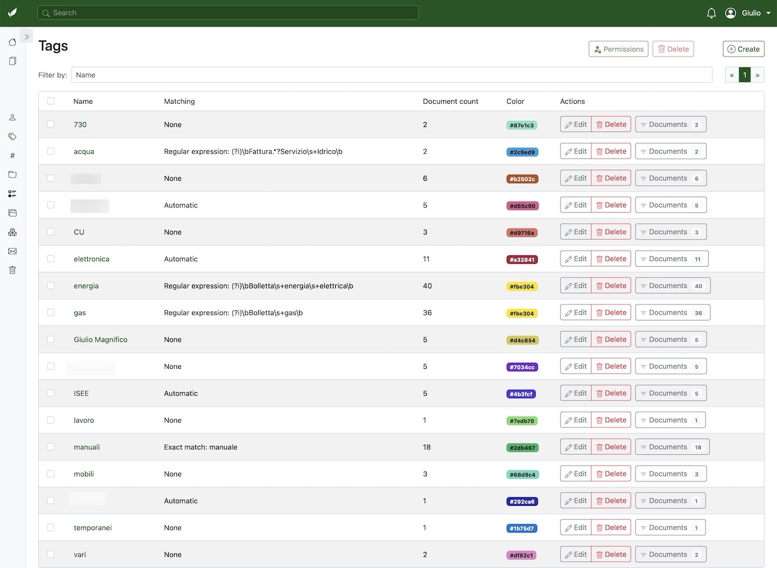Check the Giulio Magnifico row checkbox
777x568 pixels.
[x=51, y=339]
